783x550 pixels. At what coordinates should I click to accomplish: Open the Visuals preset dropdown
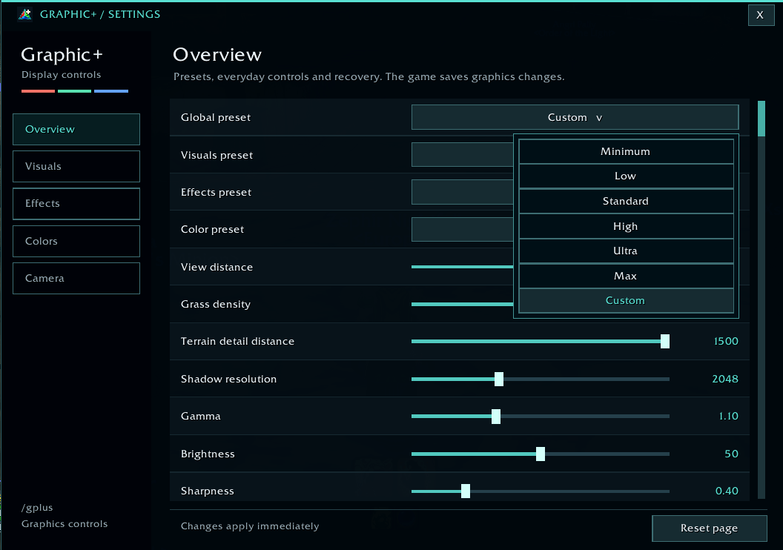(462, 155)
